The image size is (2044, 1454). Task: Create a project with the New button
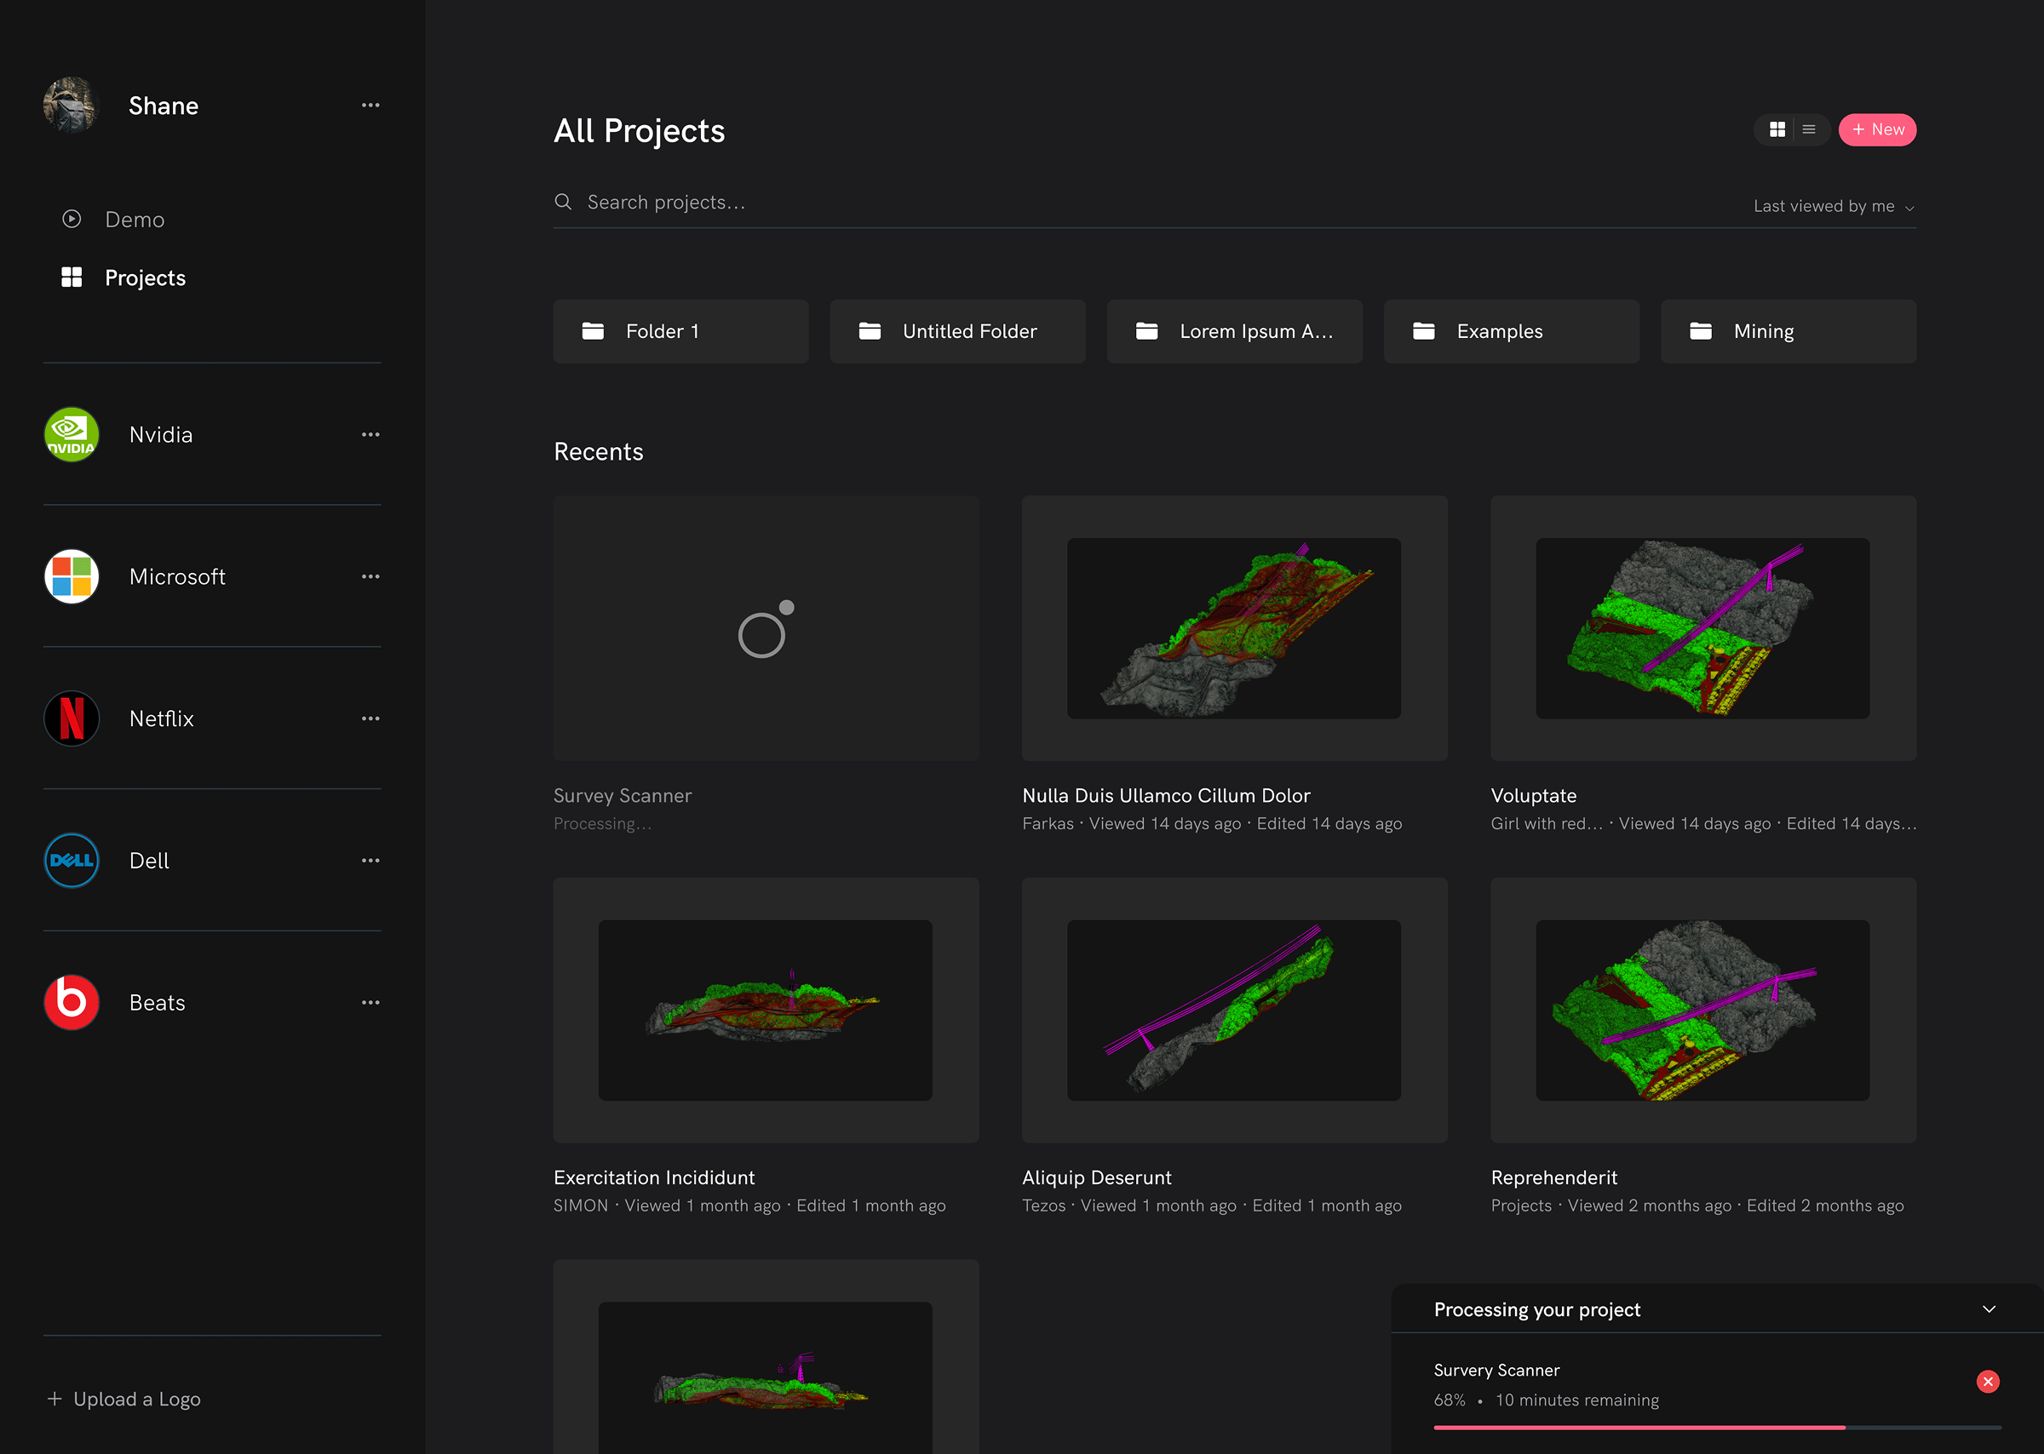tap(1877, 129)
